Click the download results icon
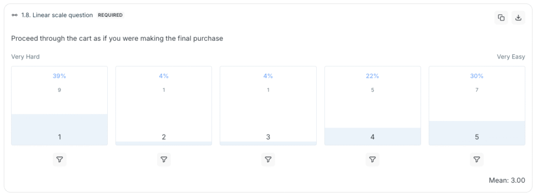Screen dimensions: 536x196 click(x=518, y=18)
